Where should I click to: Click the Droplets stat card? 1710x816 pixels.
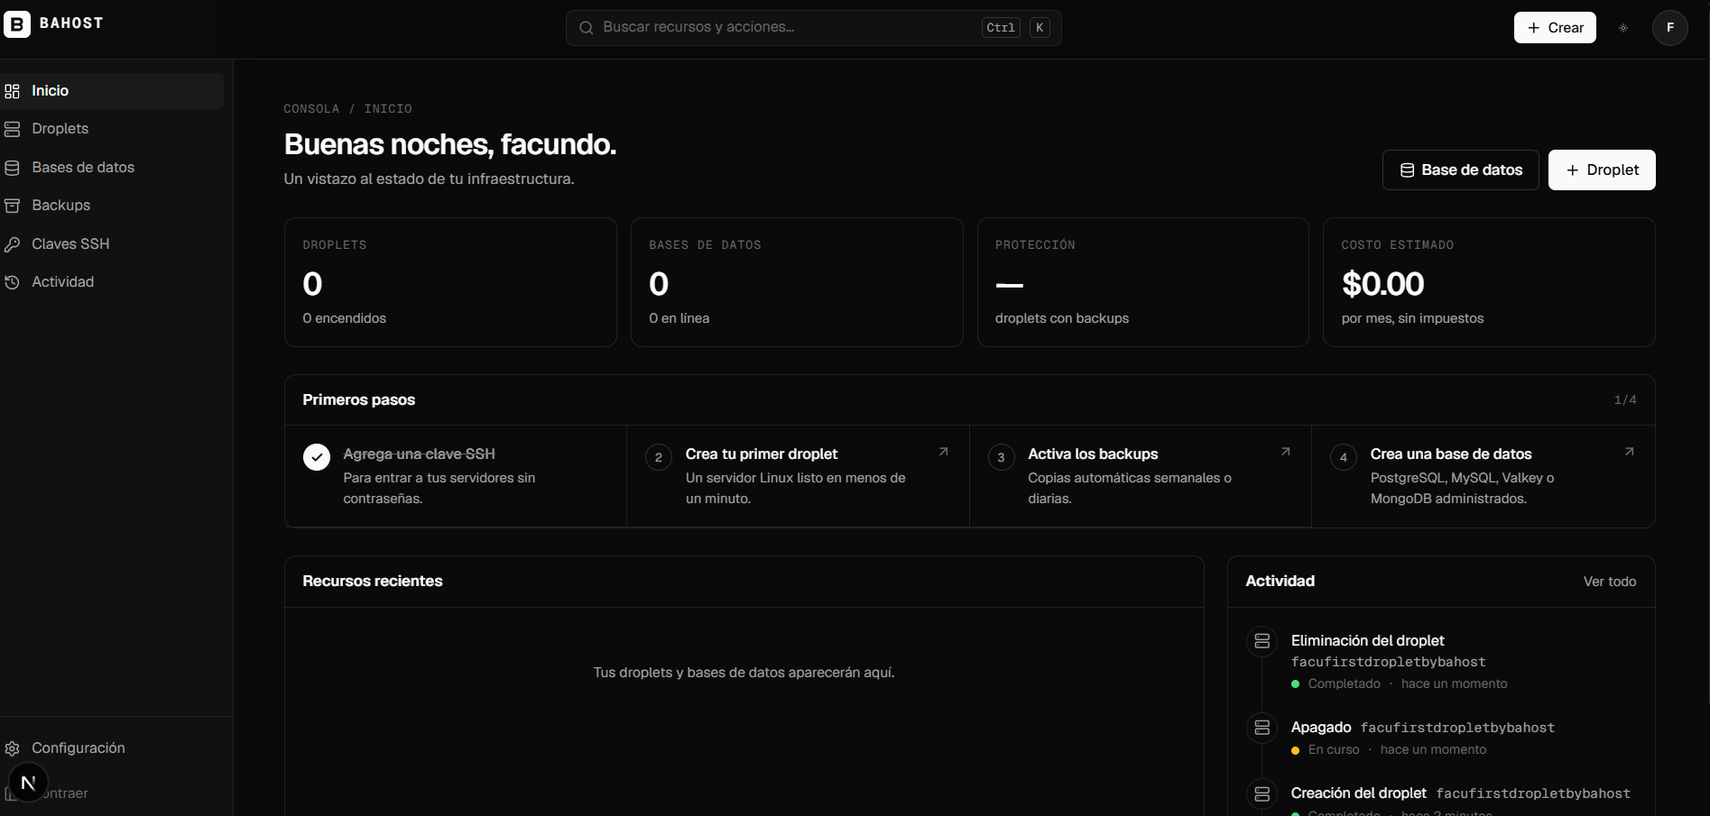(450, 282)
